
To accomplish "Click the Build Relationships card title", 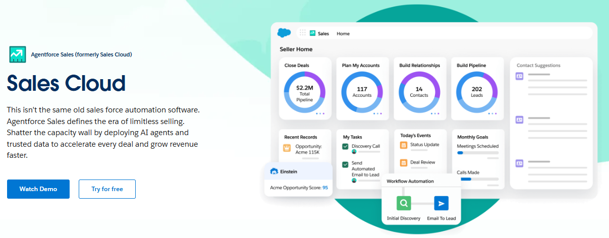I will [420, 66].
